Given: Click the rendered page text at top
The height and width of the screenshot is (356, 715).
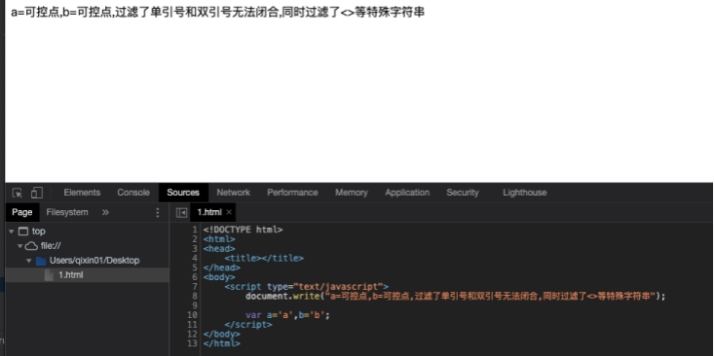Looking at the screenshot, I should pos(217,13).
